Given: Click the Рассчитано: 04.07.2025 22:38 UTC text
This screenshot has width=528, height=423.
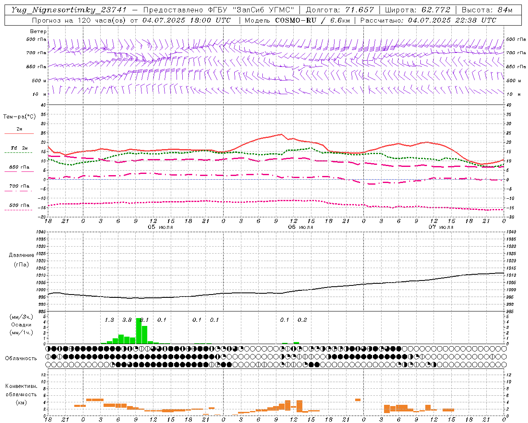Looking at the screenshot, I should coord(428,20).
